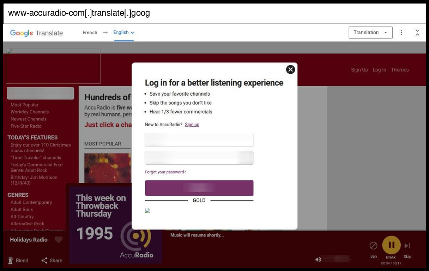Screen dimensions: 429x271
Task: Click Forgot your password link
Action: 165,172
